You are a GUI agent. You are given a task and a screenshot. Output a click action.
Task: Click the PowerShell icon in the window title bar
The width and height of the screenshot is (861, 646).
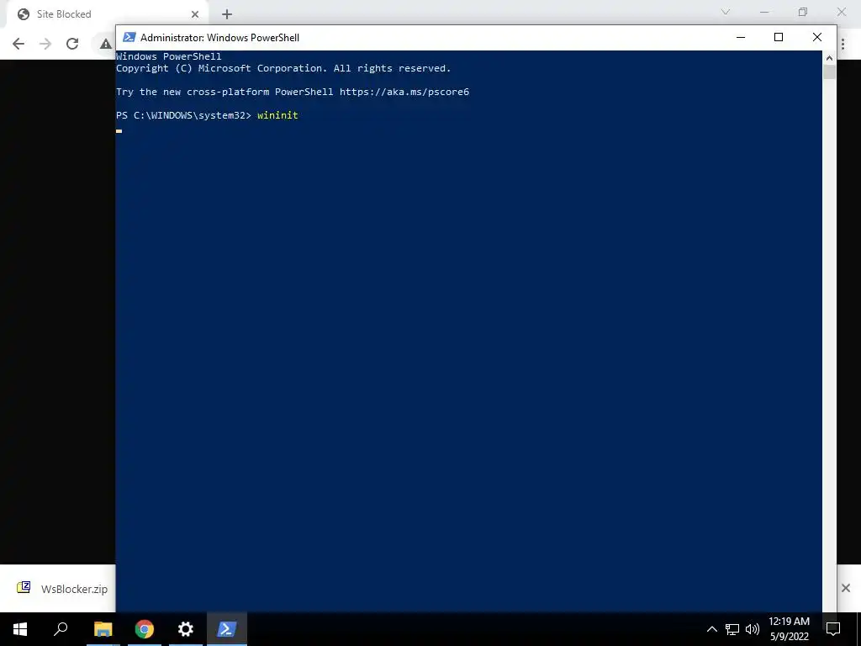point(129,37)
